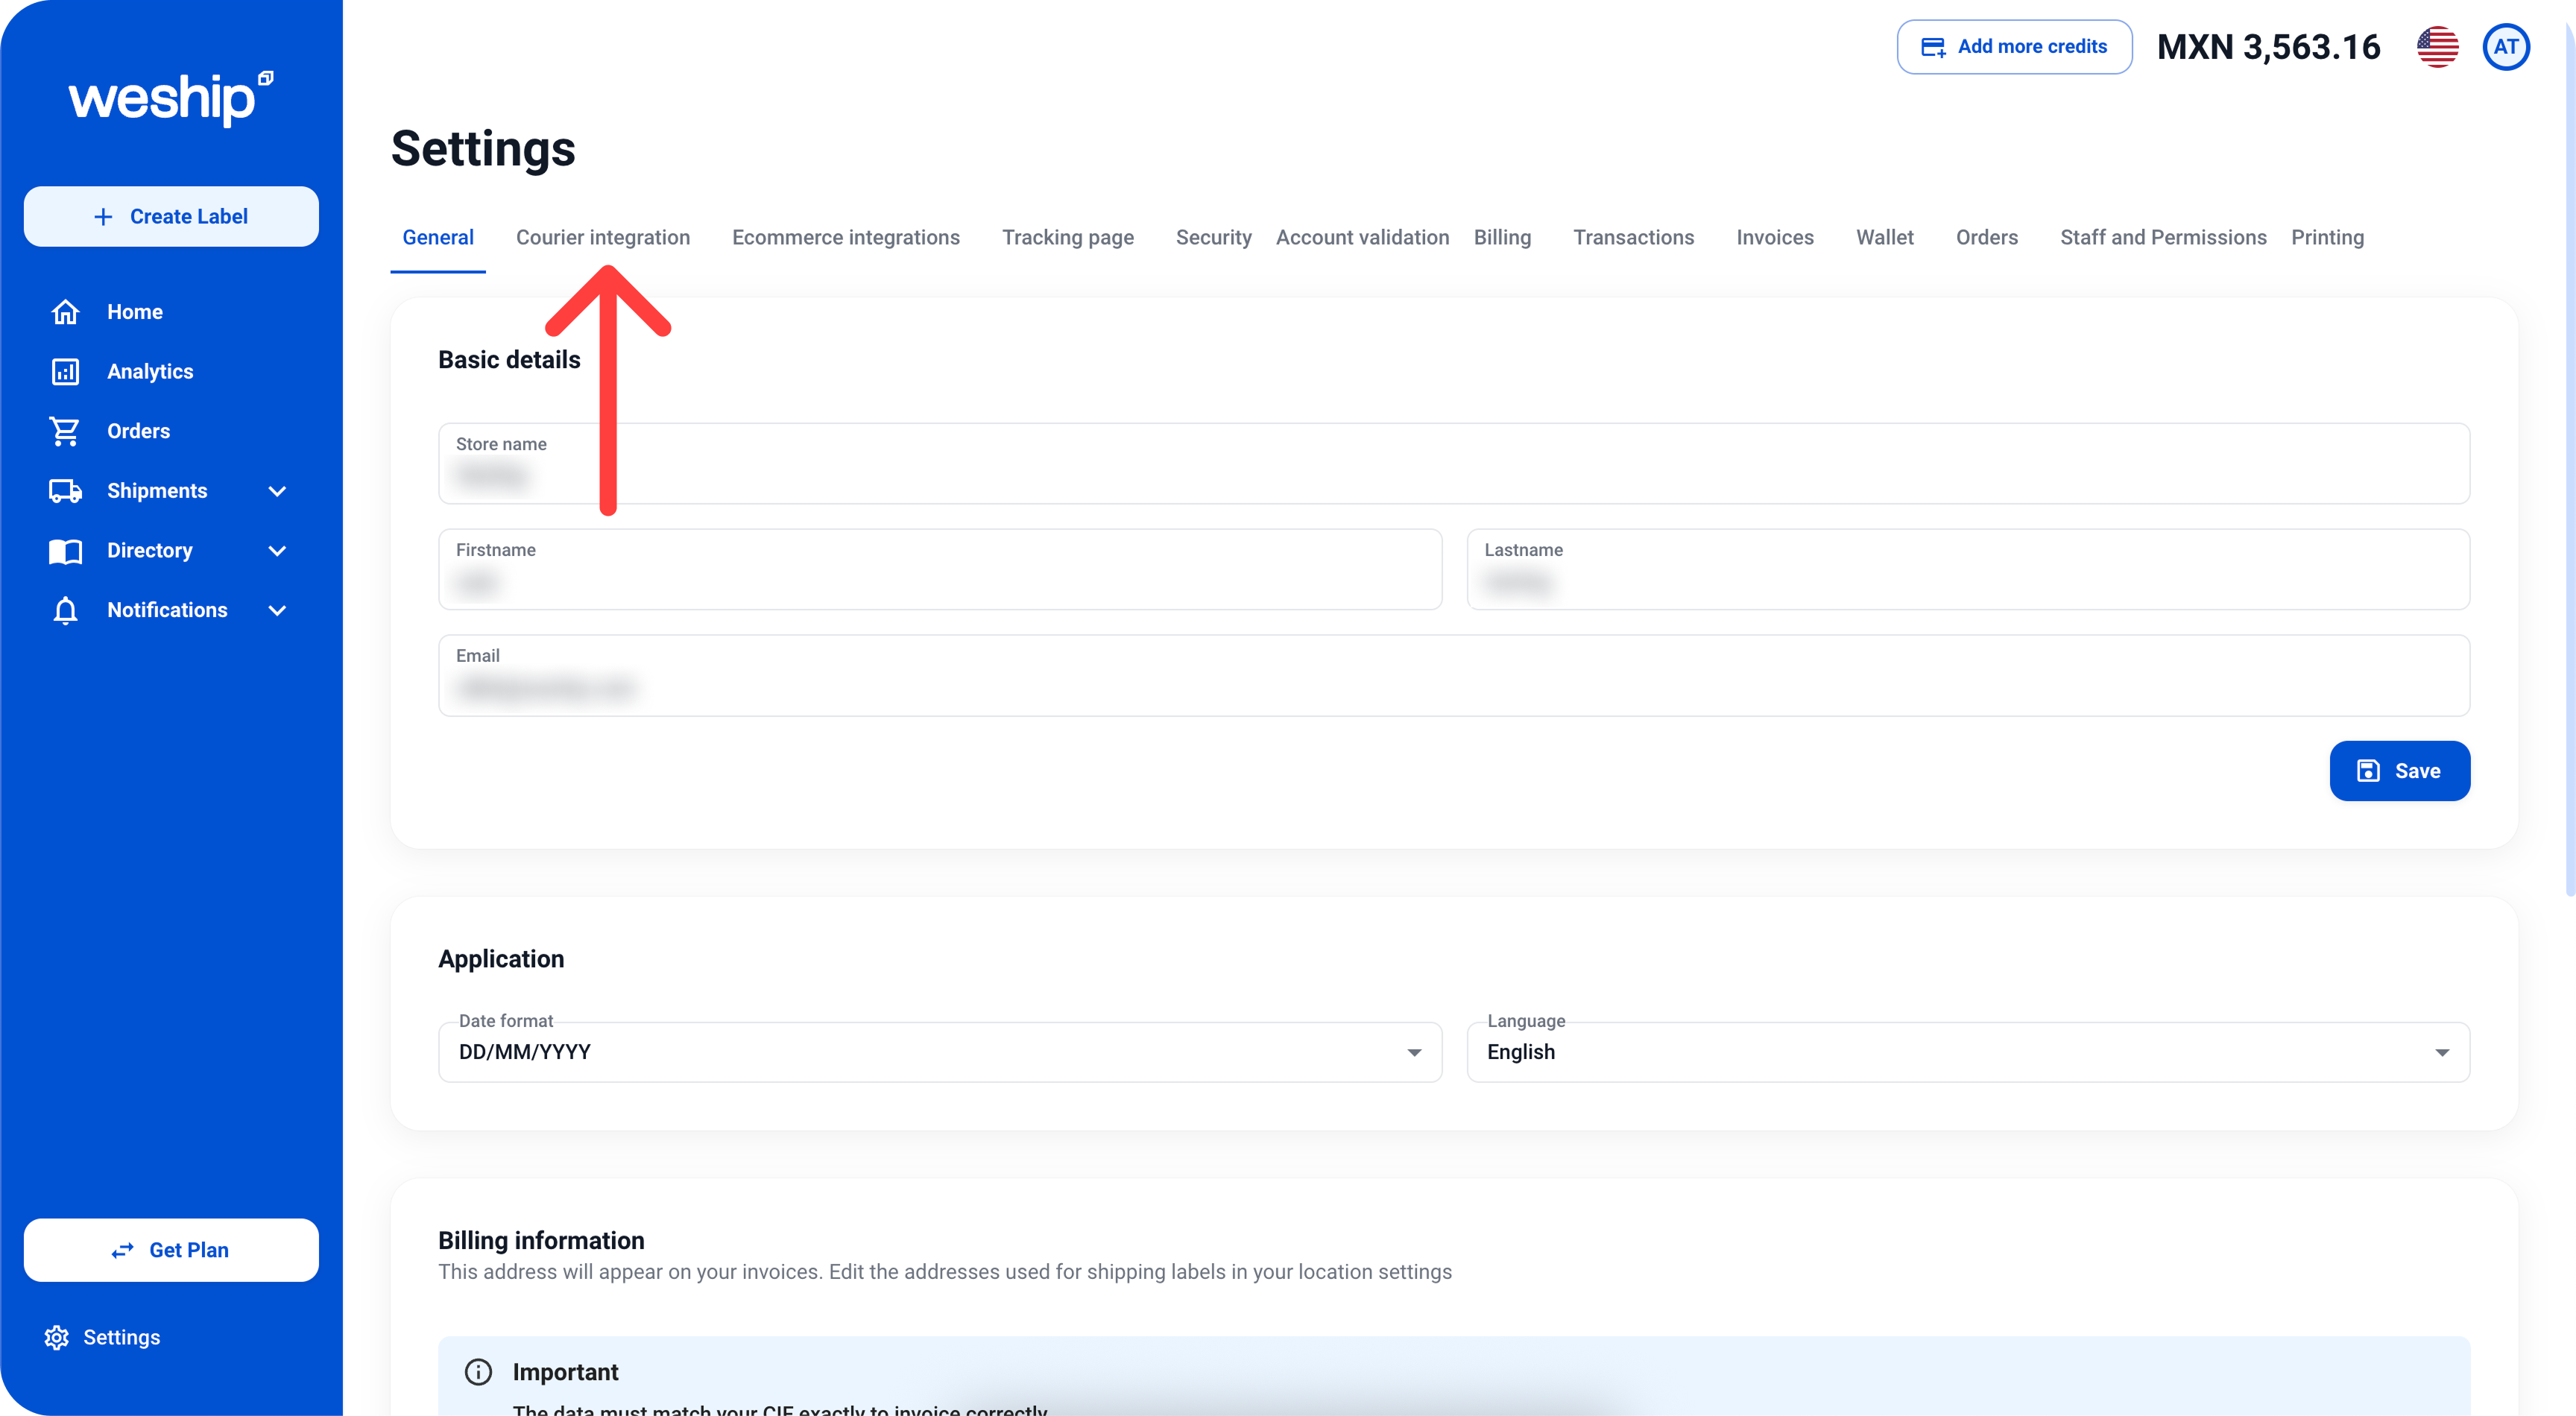Open Analytics via the chart icon
Viewport: 2576px width, 1416px height.
click(65, 372)
